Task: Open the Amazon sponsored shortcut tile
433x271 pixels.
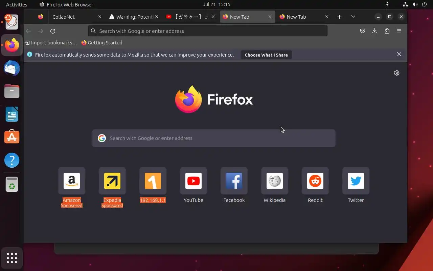Action: [x=72, y=181]
